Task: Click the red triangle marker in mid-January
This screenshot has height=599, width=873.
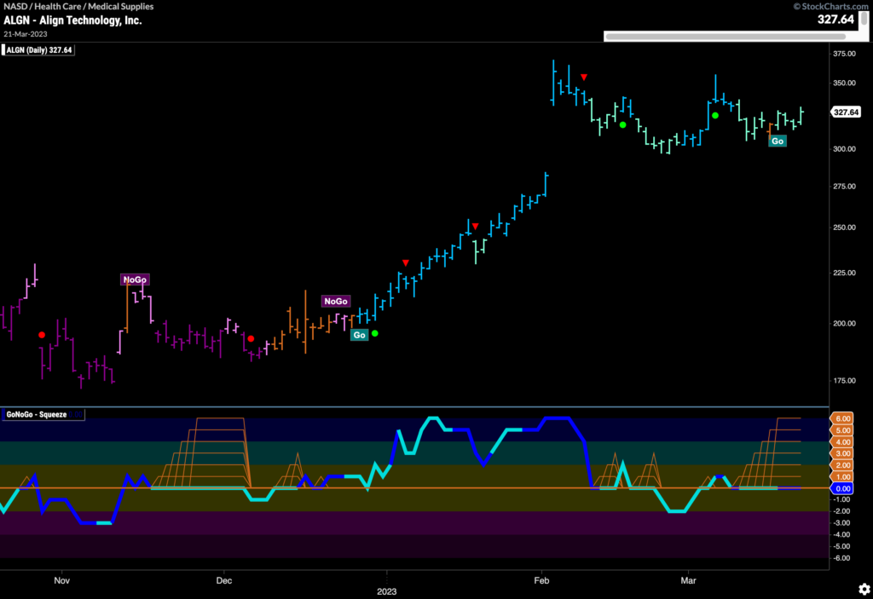Action: pos(476,226)
